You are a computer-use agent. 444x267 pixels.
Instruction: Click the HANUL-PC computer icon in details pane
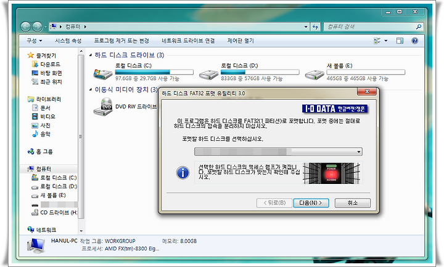[x=36, y=245]
